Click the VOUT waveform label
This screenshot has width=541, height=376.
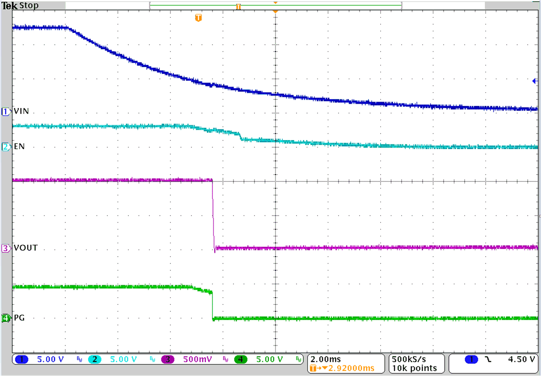point(26,248)
